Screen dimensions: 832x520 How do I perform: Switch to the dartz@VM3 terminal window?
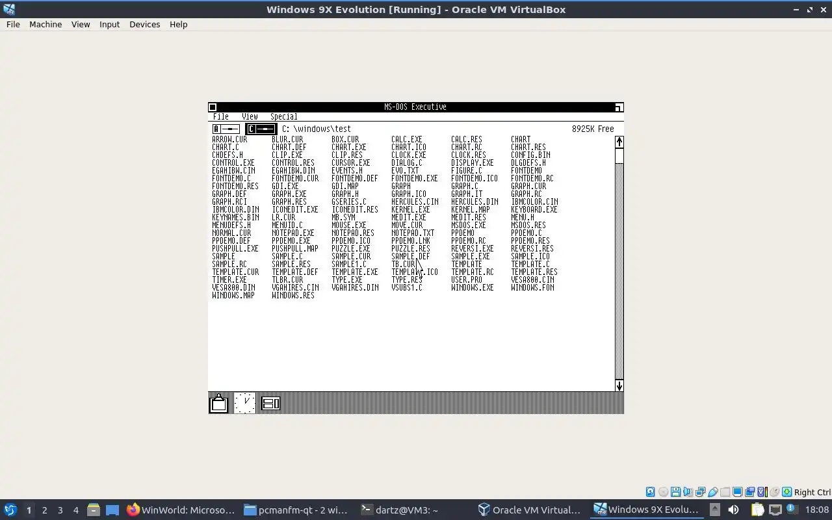pos(413,510)
